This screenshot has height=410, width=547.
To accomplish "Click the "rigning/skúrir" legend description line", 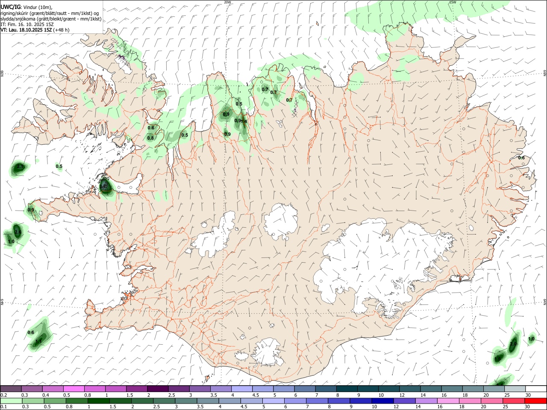I will point(50,13).
